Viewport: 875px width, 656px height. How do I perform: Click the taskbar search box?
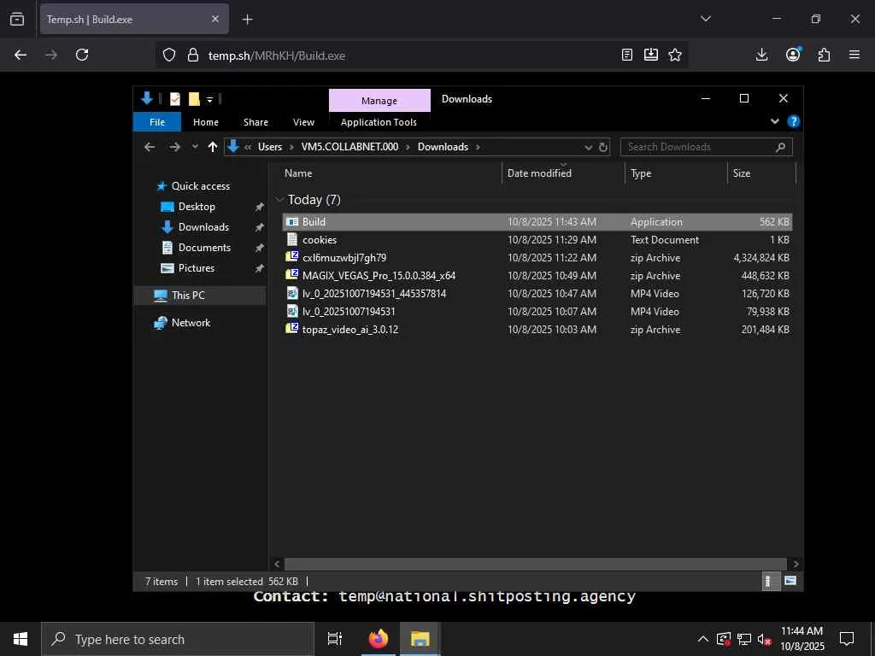coord(178,639)
